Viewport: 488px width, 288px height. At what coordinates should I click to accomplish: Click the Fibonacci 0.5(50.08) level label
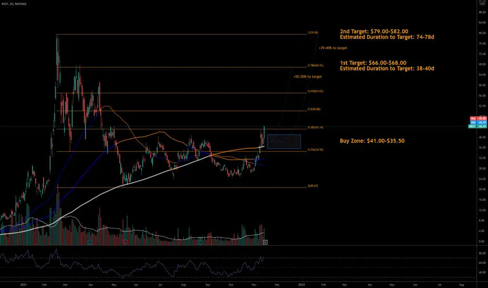[x=314, y=109]
